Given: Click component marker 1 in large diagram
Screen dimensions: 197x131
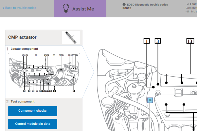Looking at the screenshot, I should [147, 41].
